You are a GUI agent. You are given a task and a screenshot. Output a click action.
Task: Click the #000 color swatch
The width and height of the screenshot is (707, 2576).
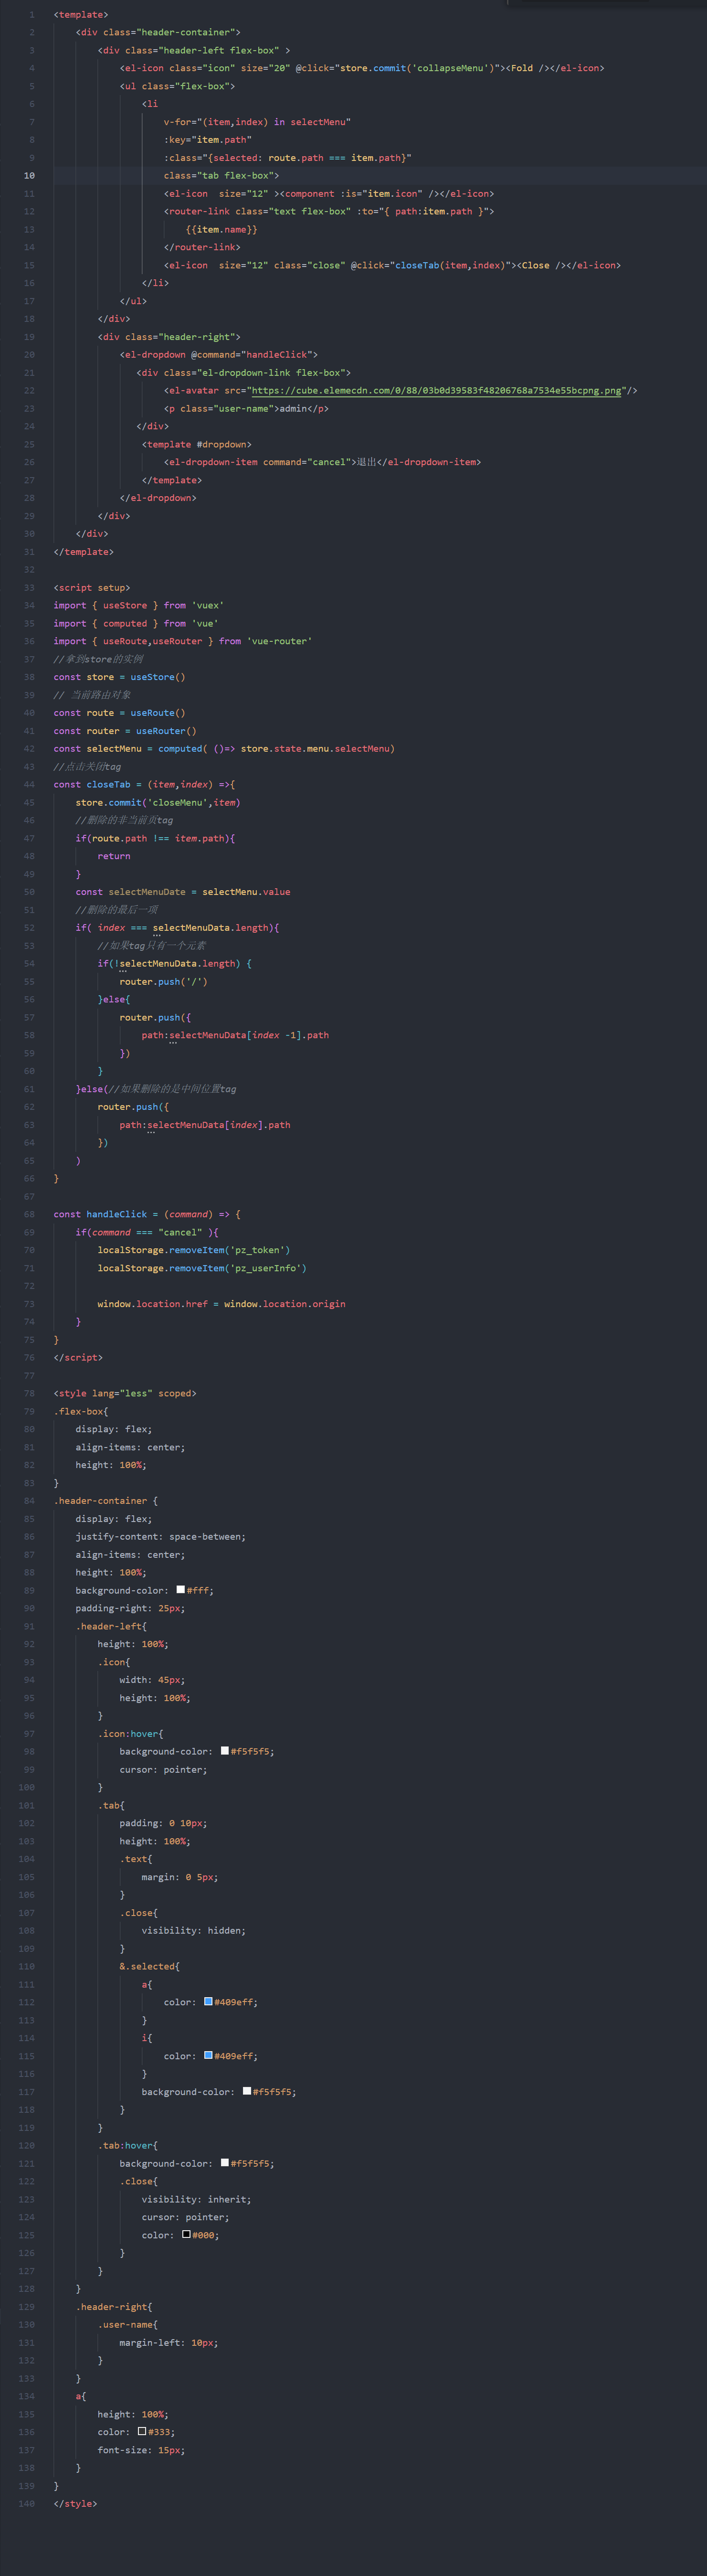click(x=186, y=2234)
